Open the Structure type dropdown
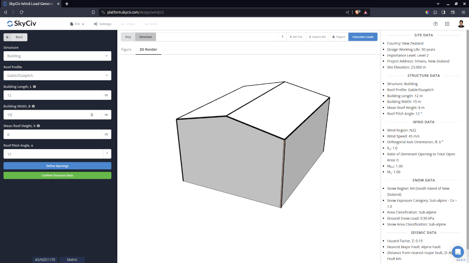The height and width of the screenshot is (263, 469). 57,56
